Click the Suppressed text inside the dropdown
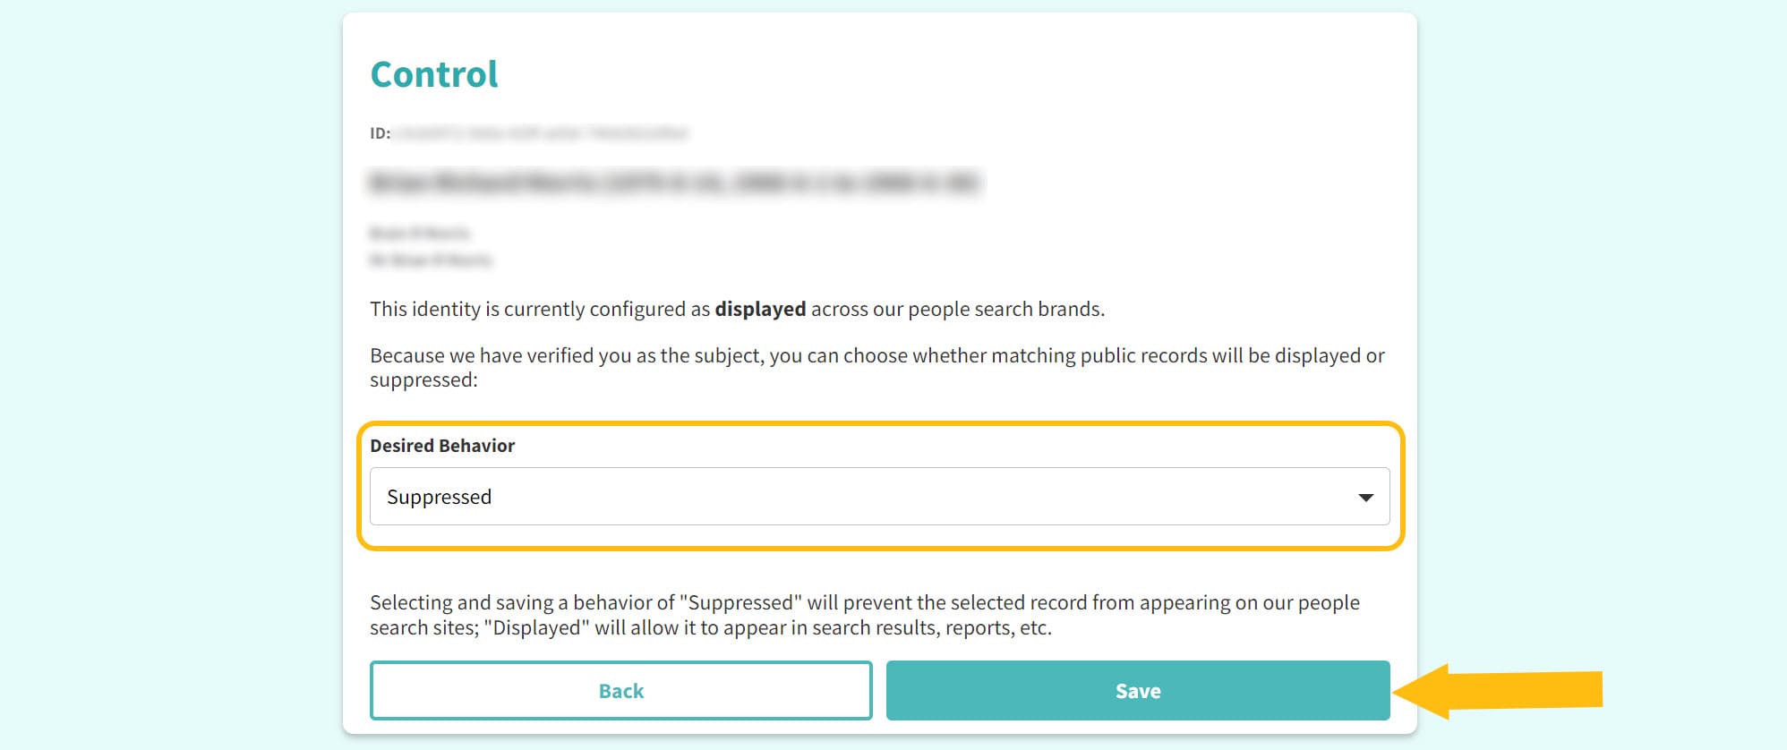The height and width of the screenshot is (750, 1787). pos(440,497)
